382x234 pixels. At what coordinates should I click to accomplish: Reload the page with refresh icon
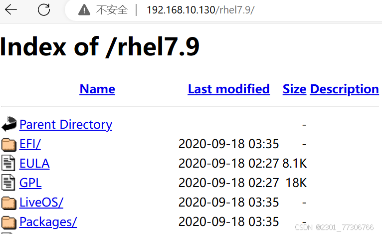coord(44,10)
